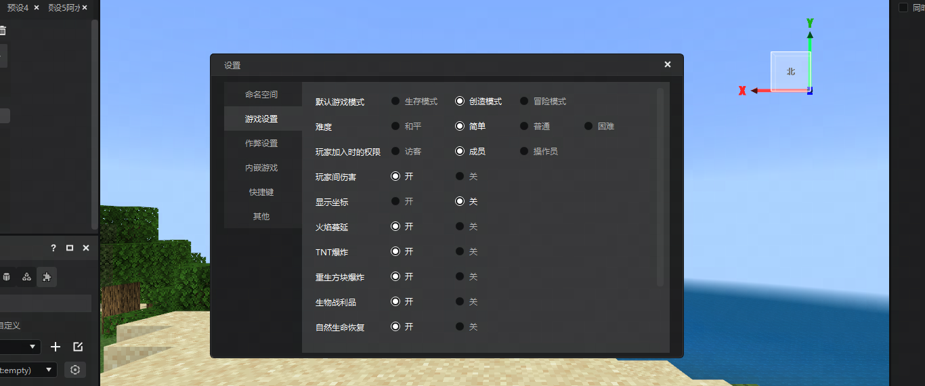
Task: Turn 自然生命恢复 off
Action: pyautogui.click(x=460, y=327)
